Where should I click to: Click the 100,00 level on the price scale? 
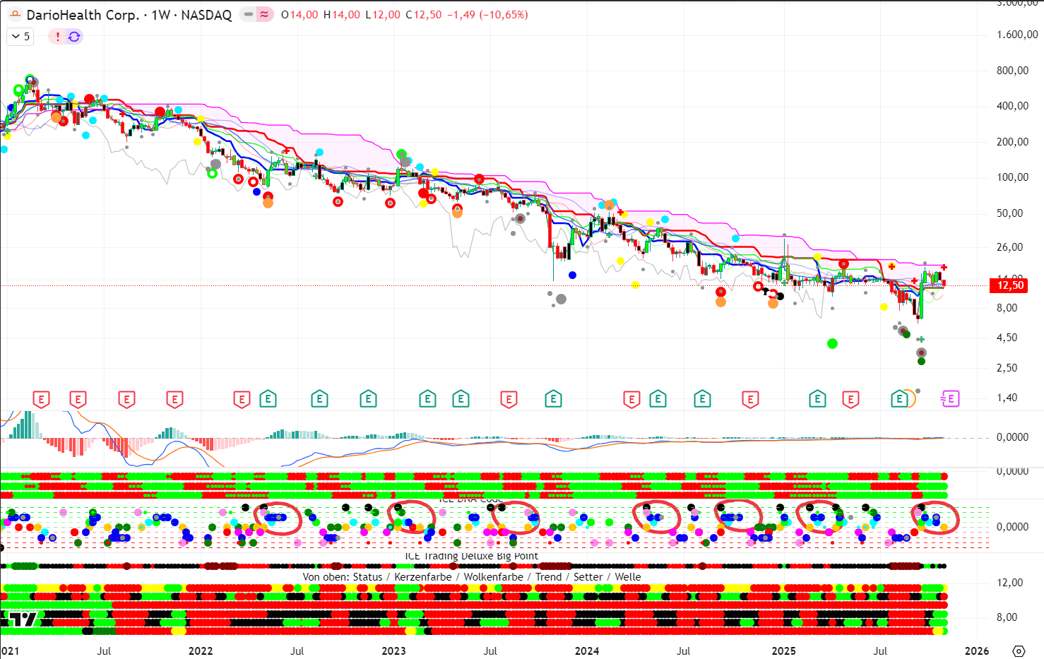pyautogui.click(x=1012, y=177)
